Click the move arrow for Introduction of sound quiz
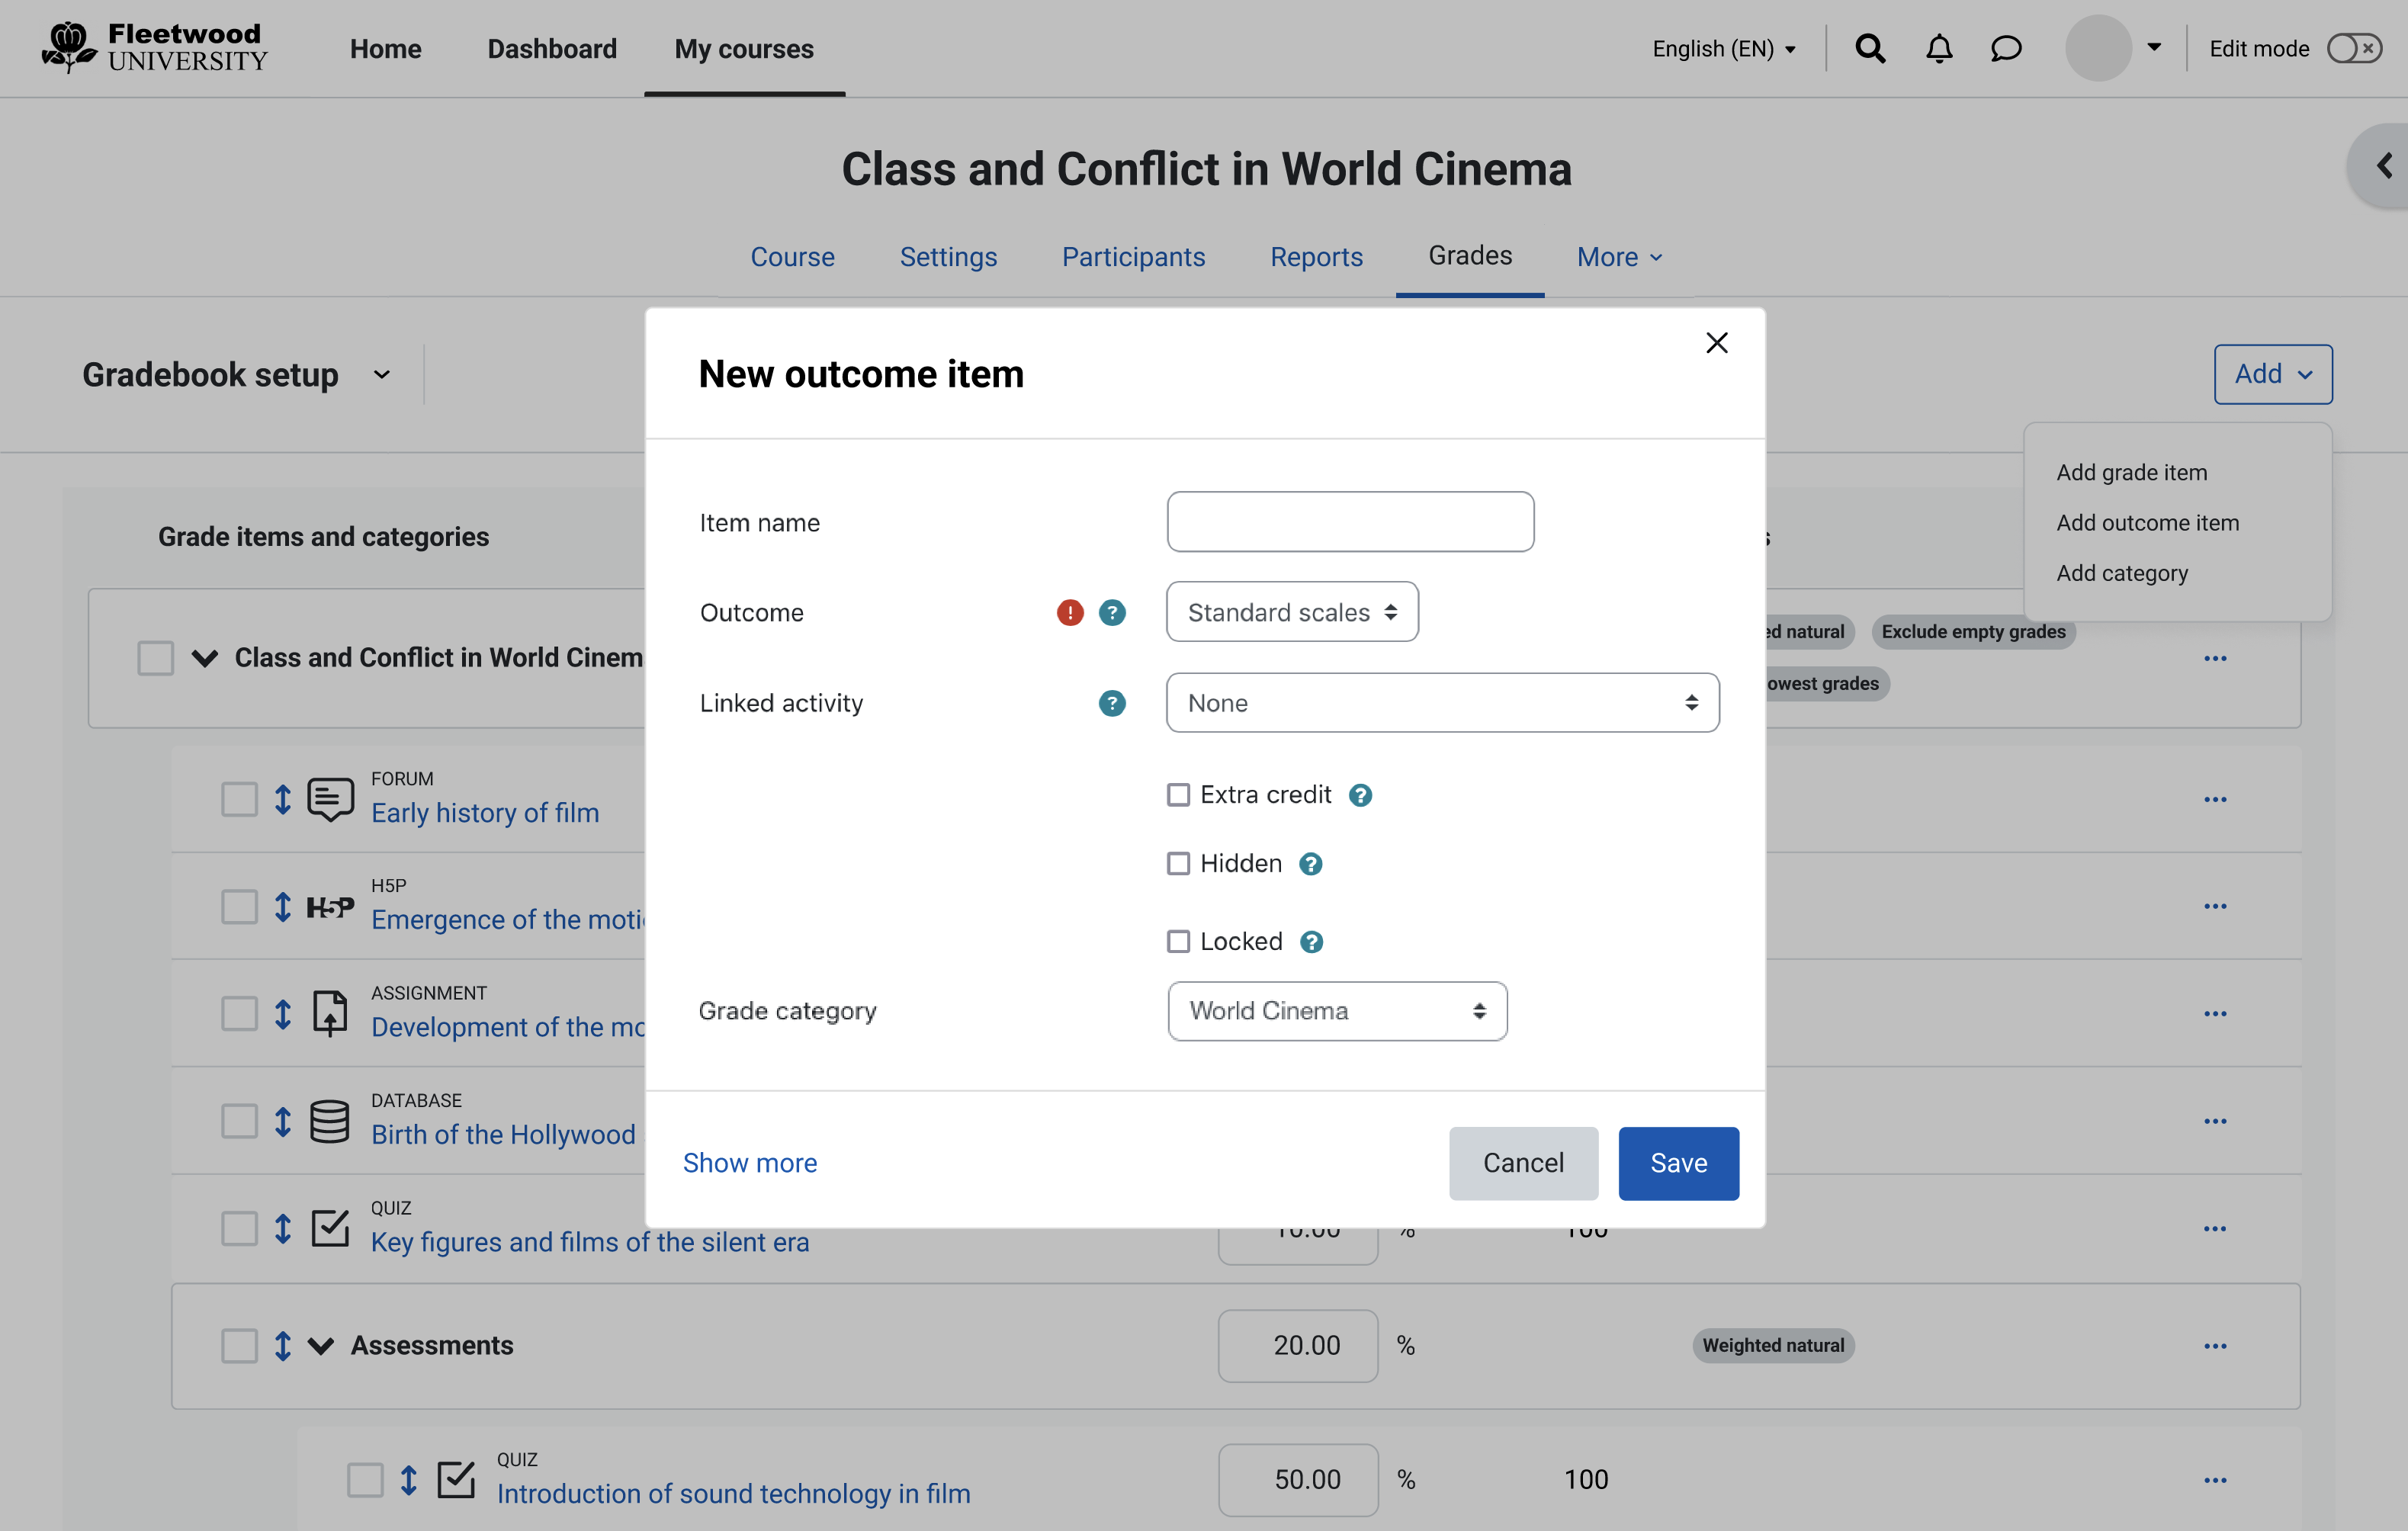 409,1479
